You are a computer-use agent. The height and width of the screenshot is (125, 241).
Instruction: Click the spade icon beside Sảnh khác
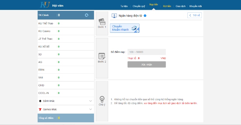pyautogui.click(x=40, y=101)
